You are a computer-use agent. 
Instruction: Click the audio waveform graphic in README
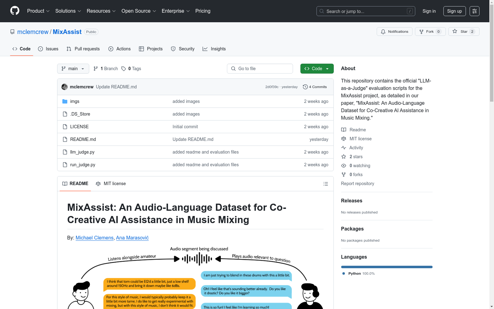click(197, 259)
